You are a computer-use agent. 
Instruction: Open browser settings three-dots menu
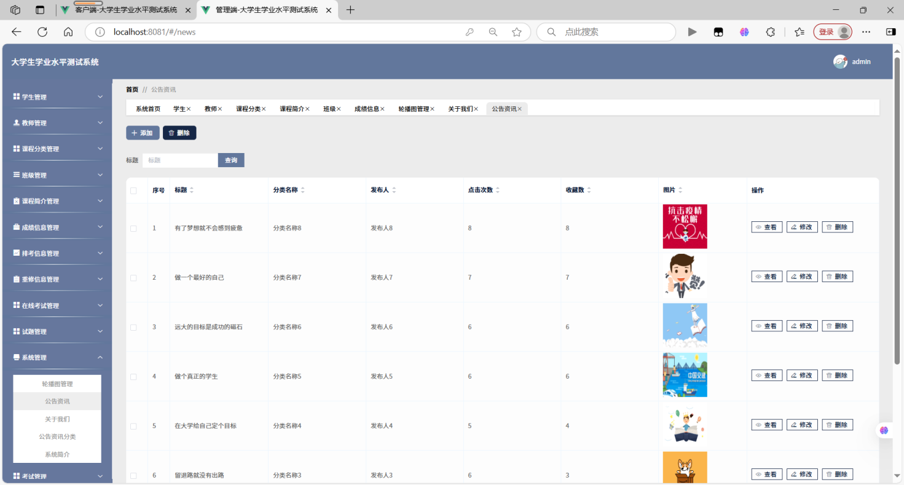click(x=866, y=32)
